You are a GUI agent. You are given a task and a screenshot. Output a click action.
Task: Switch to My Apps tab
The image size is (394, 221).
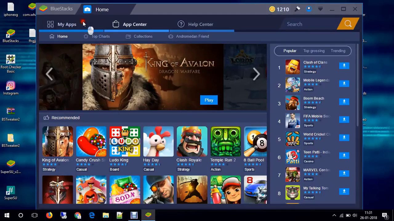tap(62, 24)
